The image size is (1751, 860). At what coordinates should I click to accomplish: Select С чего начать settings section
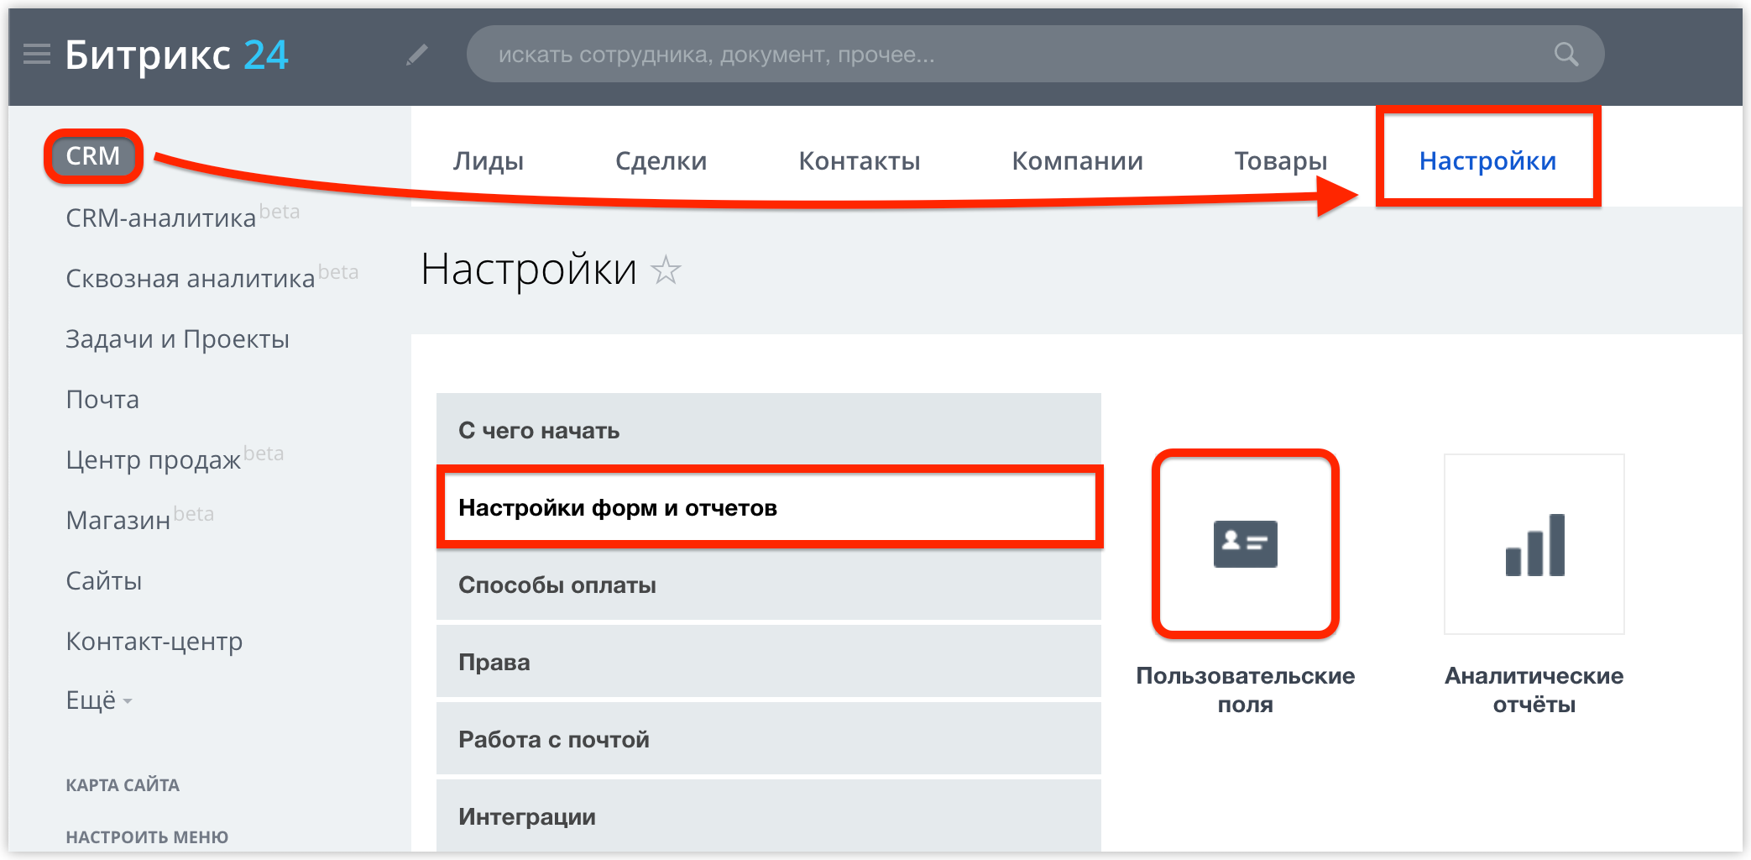click(x=769, y=429)
